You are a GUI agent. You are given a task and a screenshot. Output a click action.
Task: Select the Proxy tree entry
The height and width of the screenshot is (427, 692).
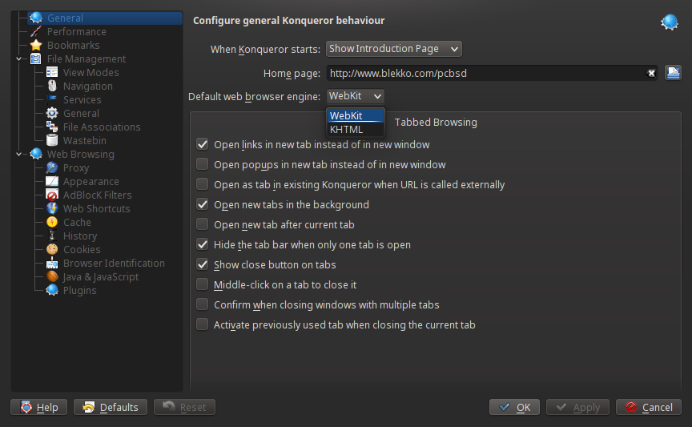(x=76, y=168)
